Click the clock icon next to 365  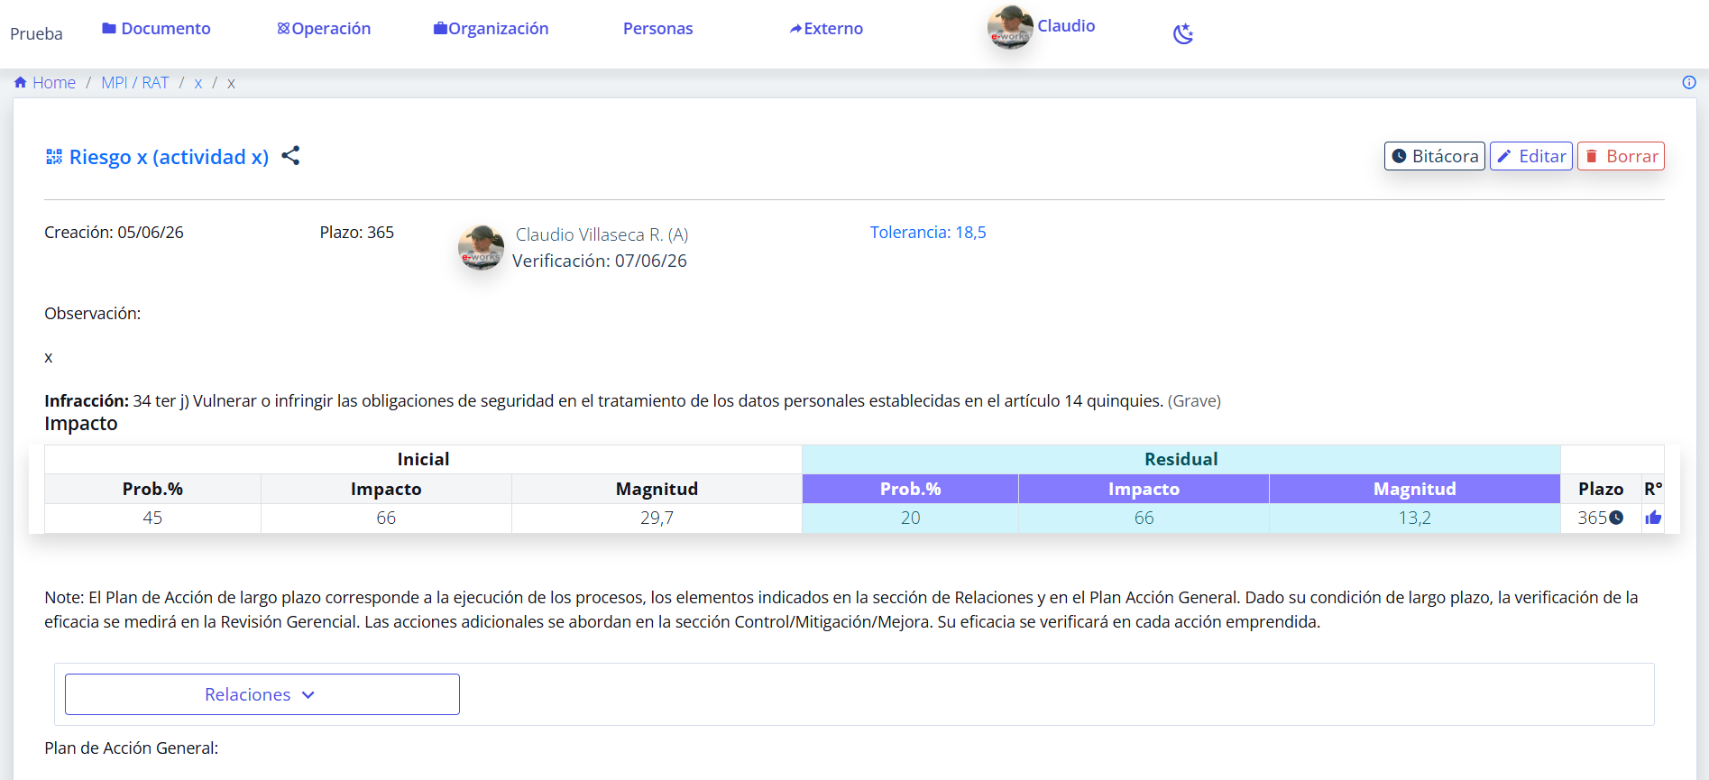point(1616,518)
